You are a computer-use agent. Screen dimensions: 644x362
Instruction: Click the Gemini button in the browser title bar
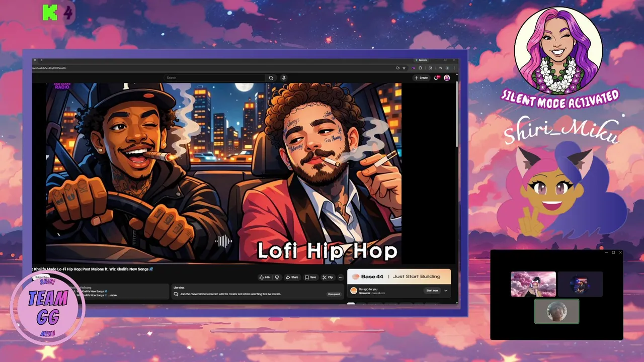click(421, 60)
